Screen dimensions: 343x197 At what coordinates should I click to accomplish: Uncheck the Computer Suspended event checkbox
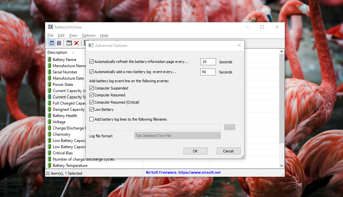[91, 88]
